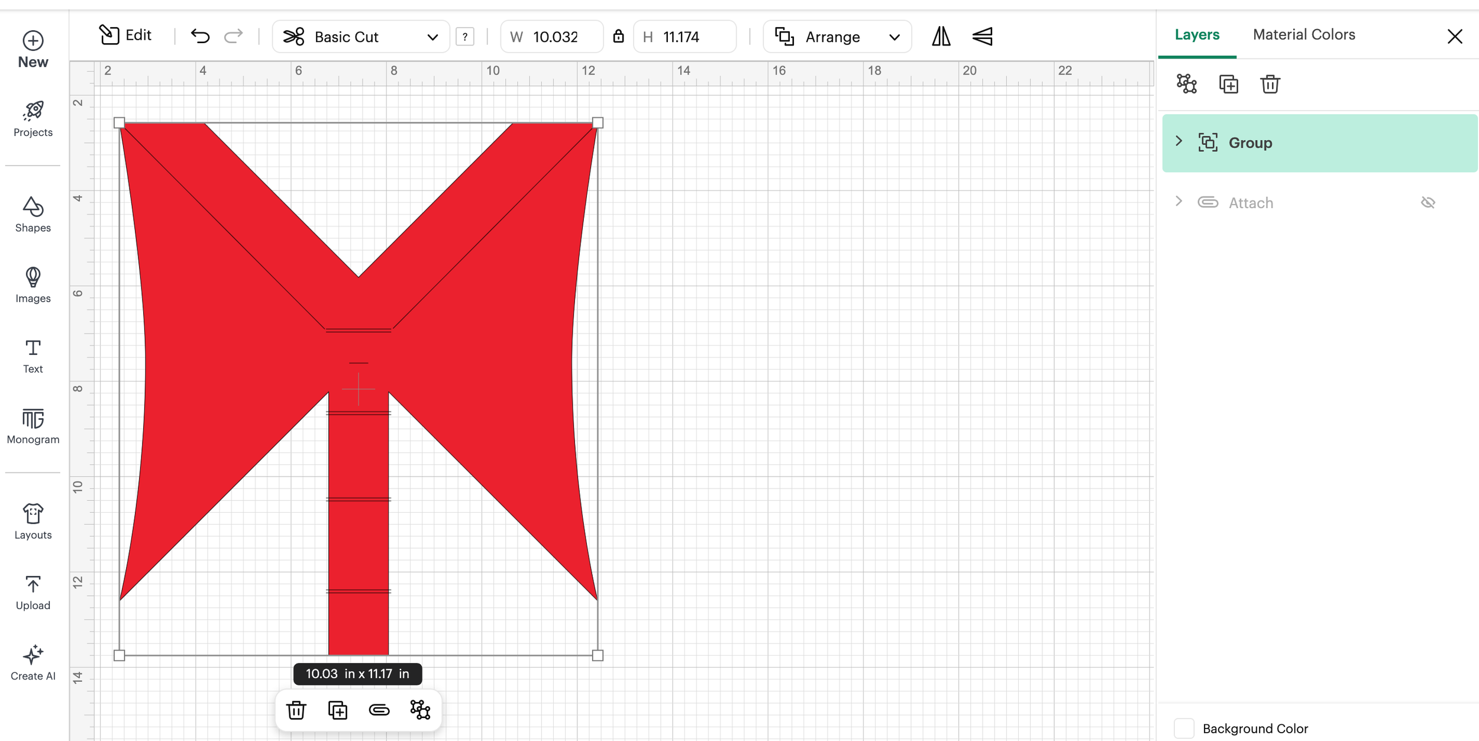Open the Arrange dropdown
This screenshot has height=741, width=1479.
click(837, 37)
